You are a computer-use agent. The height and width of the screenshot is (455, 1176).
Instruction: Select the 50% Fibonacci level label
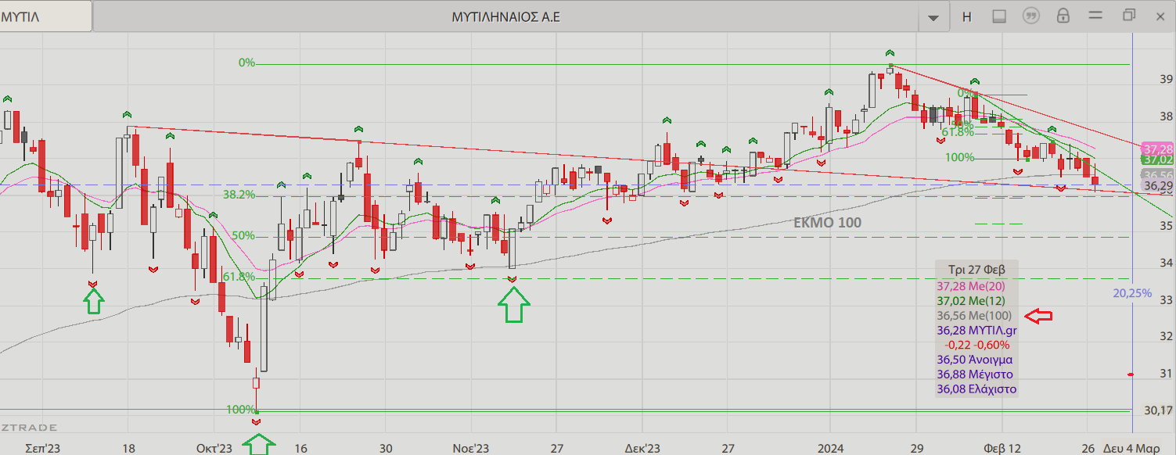point(243,235)
